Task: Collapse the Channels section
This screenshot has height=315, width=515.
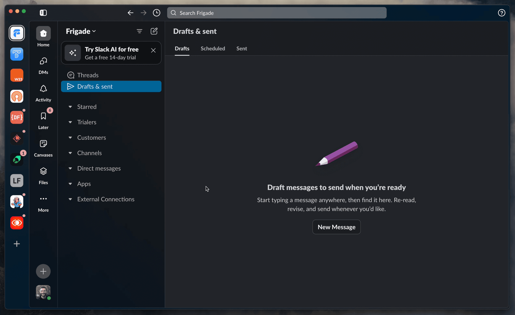Action: click(70, 153)
